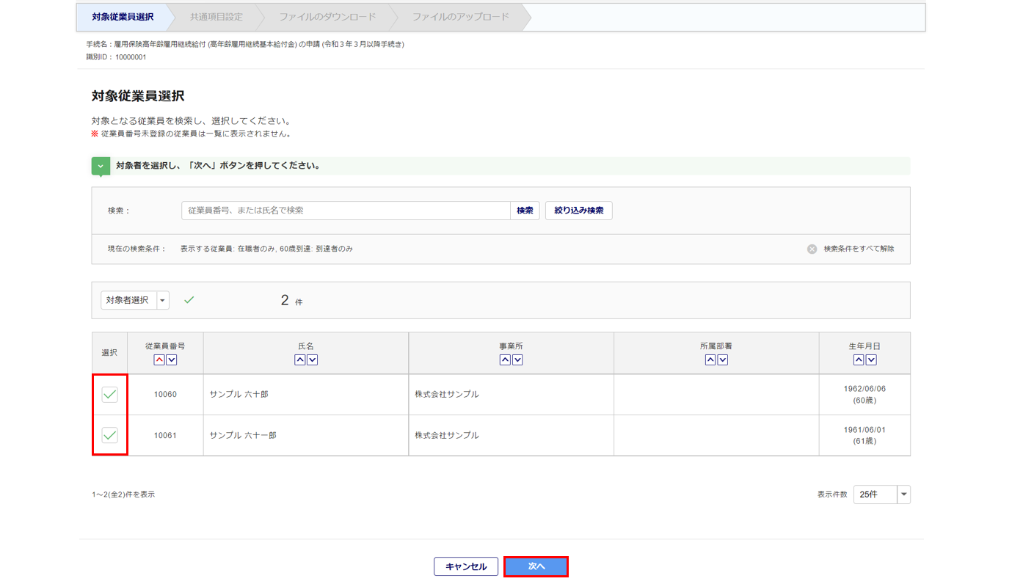Sort 所属部署 column descending arrow

click(723, 359)
